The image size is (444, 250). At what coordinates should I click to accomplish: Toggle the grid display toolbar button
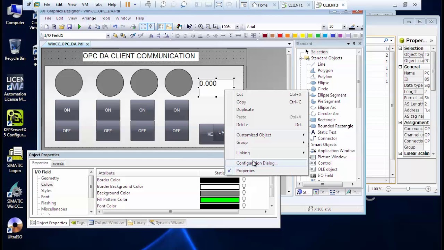pyautogui.click(x=143, y=27)
